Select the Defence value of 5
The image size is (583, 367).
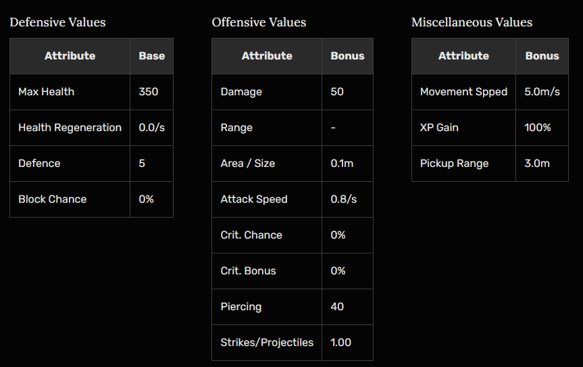click(142, 164)
